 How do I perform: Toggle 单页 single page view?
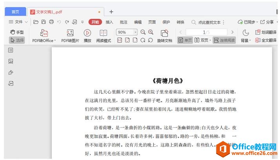tap(185, 40)
